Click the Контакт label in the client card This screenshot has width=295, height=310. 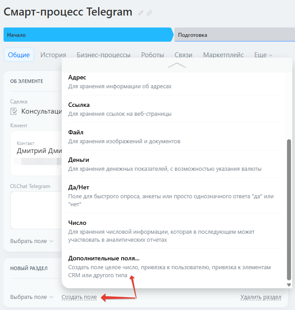point(25,143)
